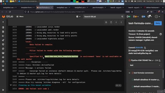This screenshot has width=165, height=93.
Task: Click log line number 1643
Action: (x=14, y=56)
